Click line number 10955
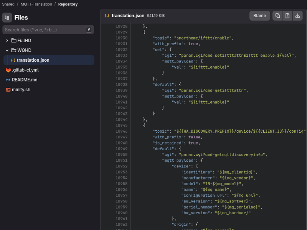This screenshot has width=307, height=230. pos(121,184)
